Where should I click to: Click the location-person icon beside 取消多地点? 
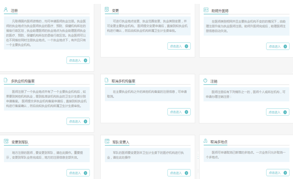pyautogui.click(x=205, y=141)
